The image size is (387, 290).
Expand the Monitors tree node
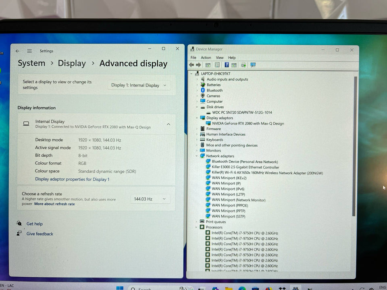tap(197, 150)
